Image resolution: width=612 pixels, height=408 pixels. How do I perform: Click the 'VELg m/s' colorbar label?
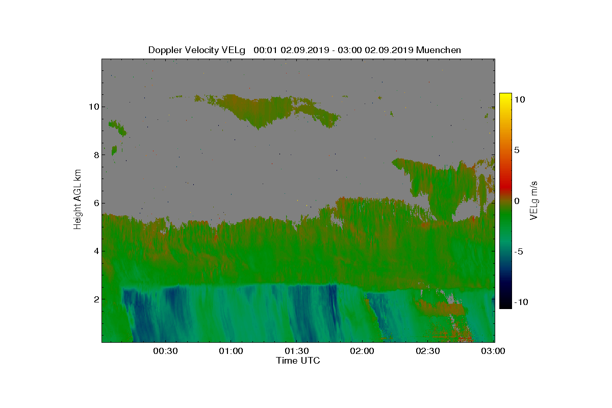(x=534, y=200)
